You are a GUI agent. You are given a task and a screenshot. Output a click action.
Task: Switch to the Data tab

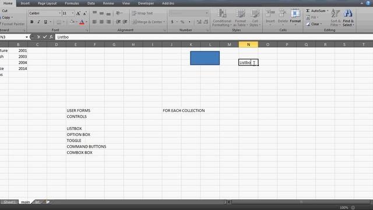click(91, 3)
